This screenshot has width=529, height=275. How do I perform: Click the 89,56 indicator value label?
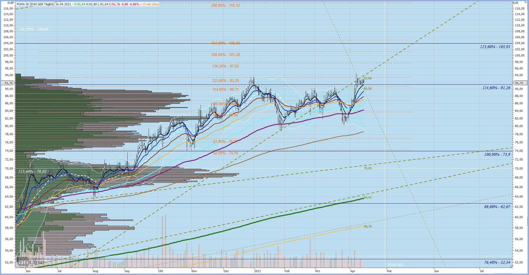(368, 89)
